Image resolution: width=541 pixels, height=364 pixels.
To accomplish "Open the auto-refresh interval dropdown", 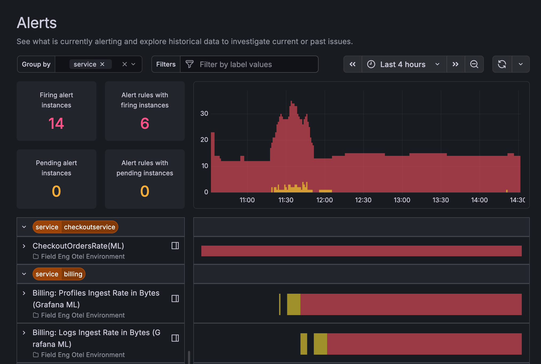I will coord(521,64).
